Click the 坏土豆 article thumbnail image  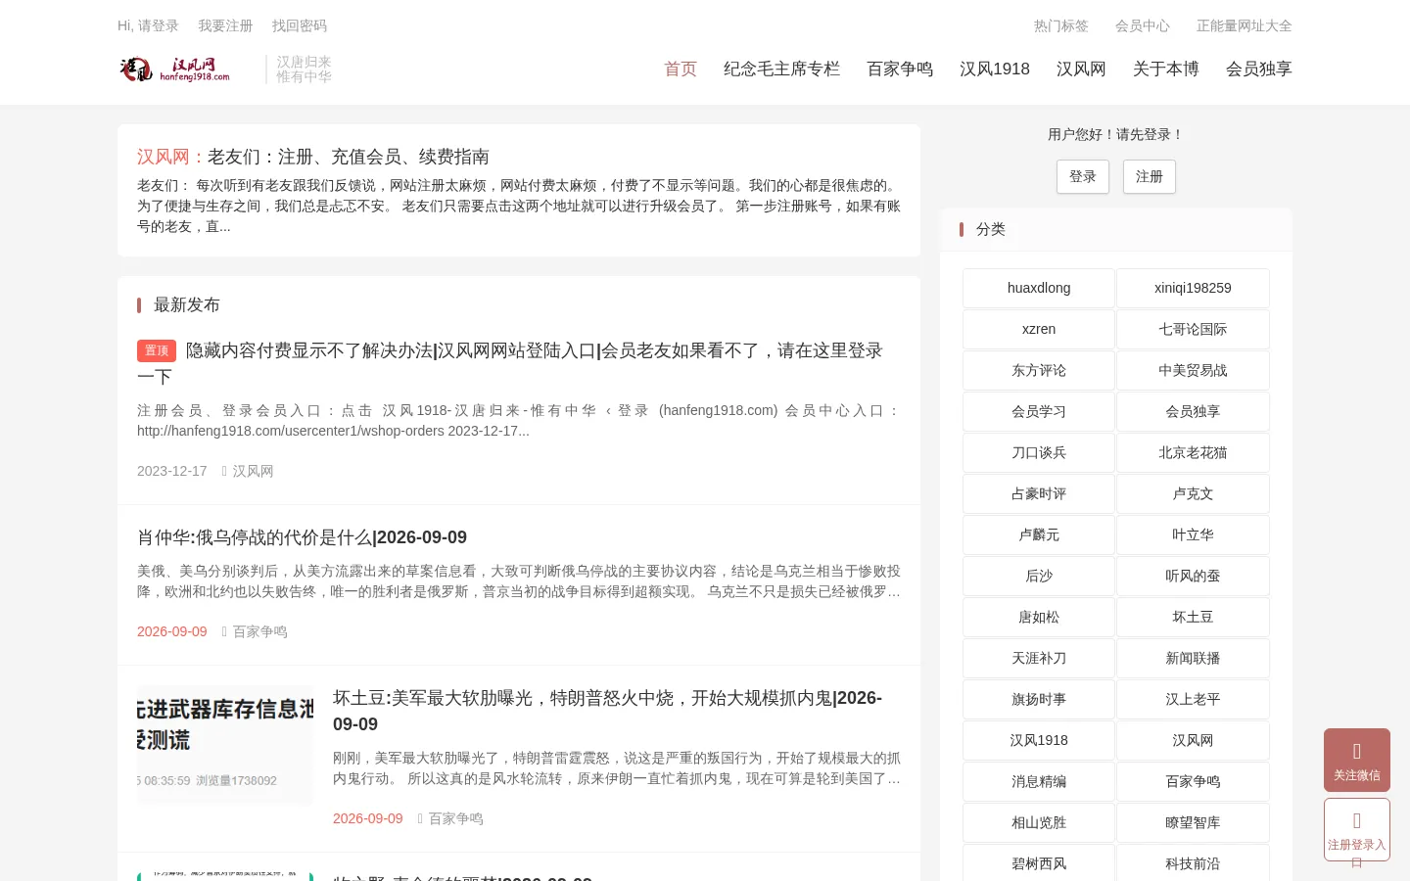[225, 745]
